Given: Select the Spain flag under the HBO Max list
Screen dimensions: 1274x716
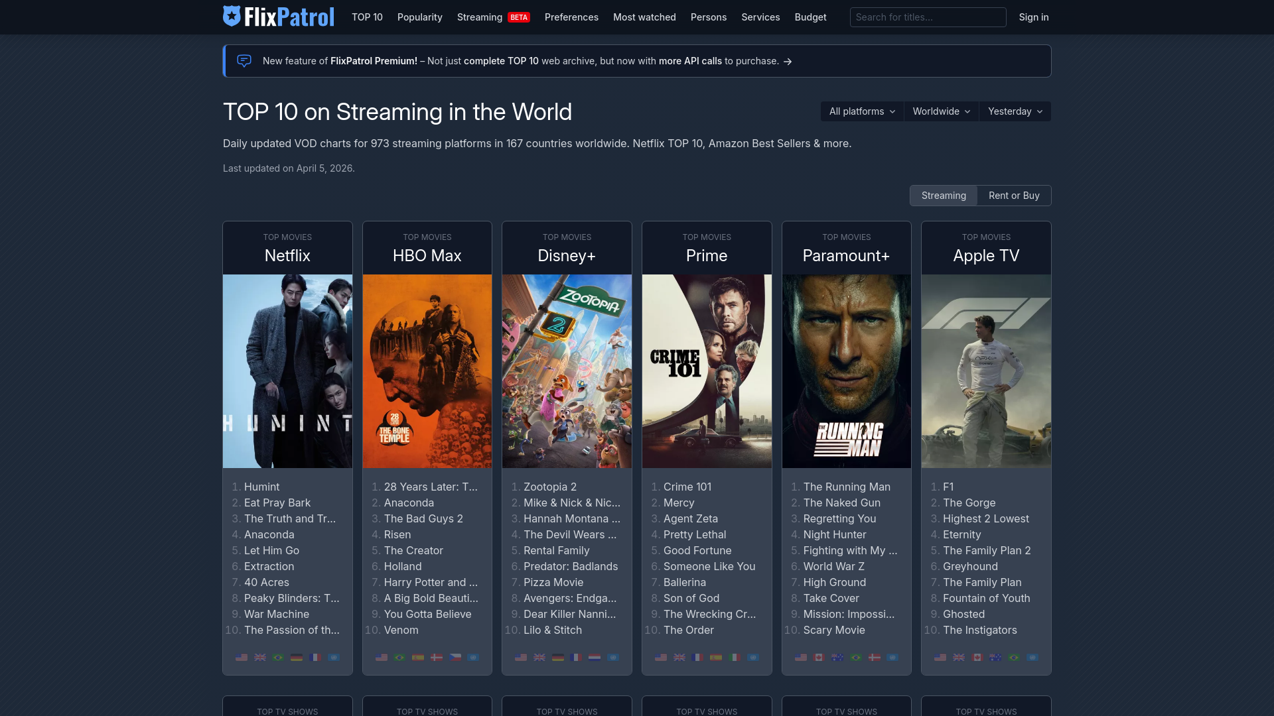Looking at the screenshot, I should [x=418, y=658].
